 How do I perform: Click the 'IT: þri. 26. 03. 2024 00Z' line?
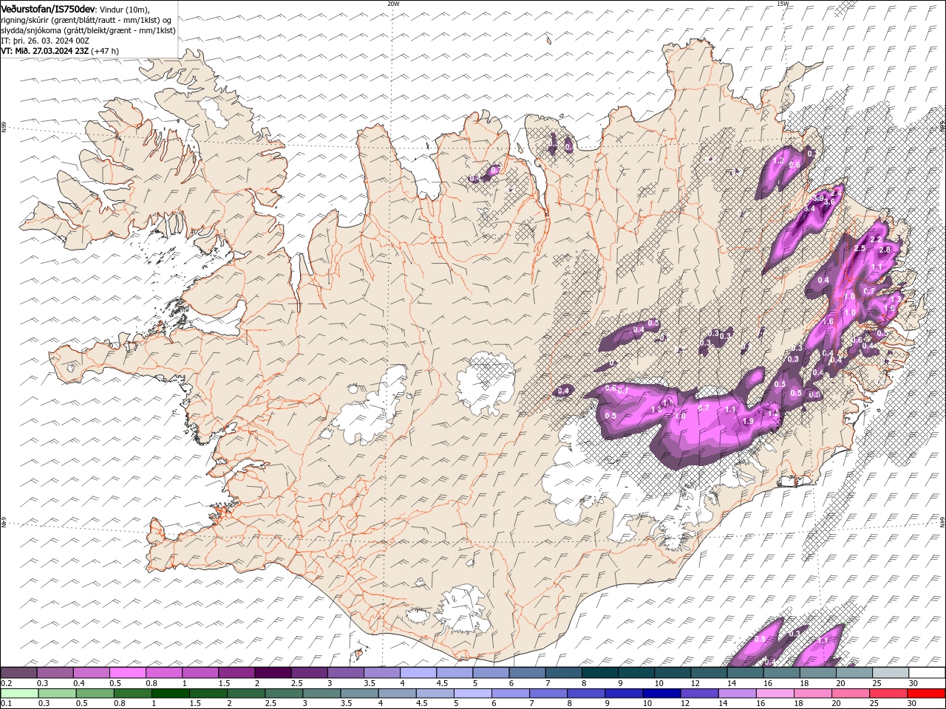point(46,41)
